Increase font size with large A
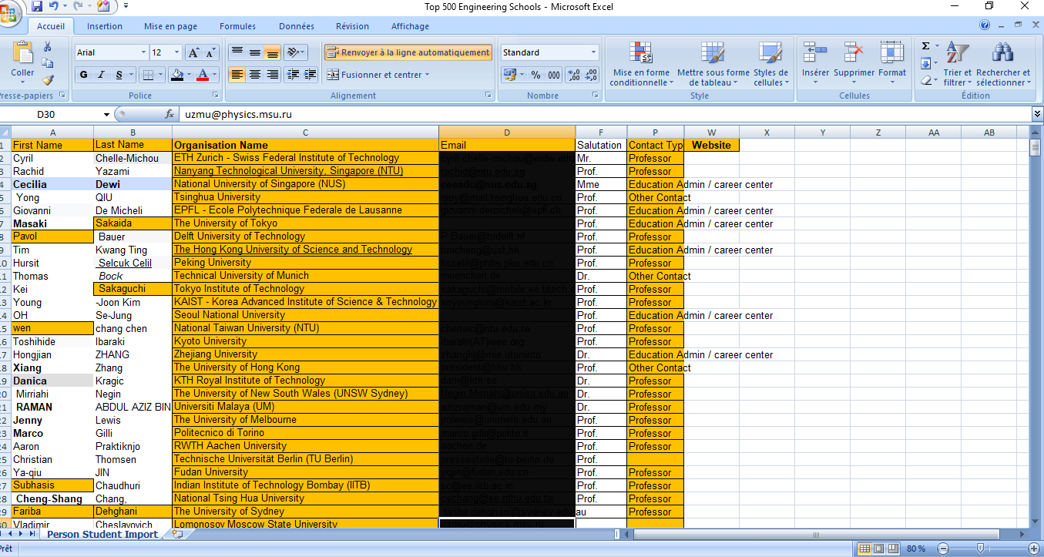This screenshot has height=557, width=1044. point(193,52)
